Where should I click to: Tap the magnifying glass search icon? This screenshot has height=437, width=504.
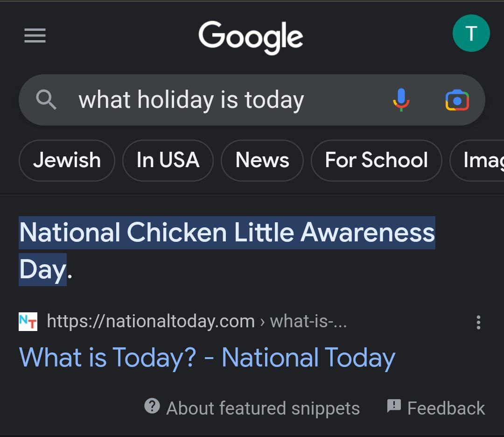tap(46, 100)
